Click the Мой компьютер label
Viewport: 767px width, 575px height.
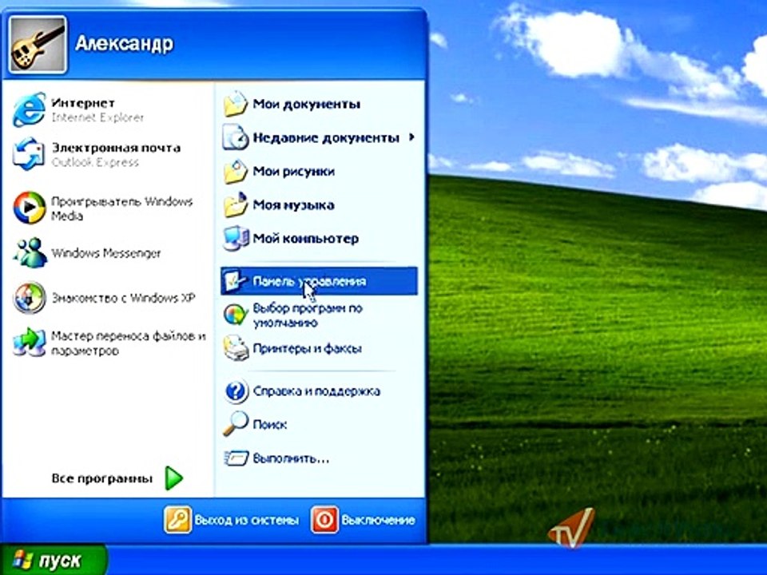pos(306,239)
